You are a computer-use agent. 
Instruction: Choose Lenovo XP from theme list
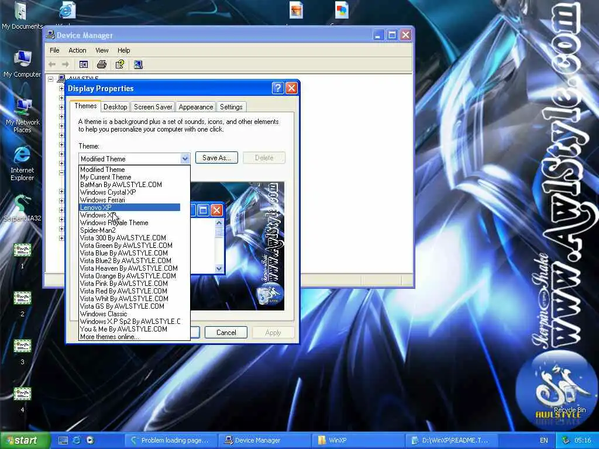point(129,208)
